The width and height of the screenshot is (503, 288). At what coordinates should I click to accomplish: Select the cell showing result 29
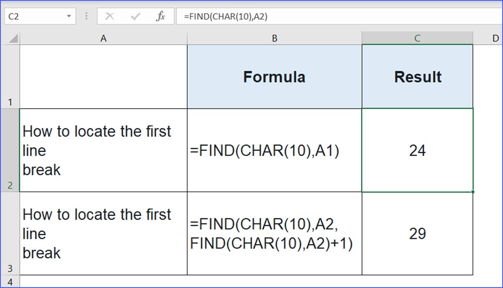[417, 234]
